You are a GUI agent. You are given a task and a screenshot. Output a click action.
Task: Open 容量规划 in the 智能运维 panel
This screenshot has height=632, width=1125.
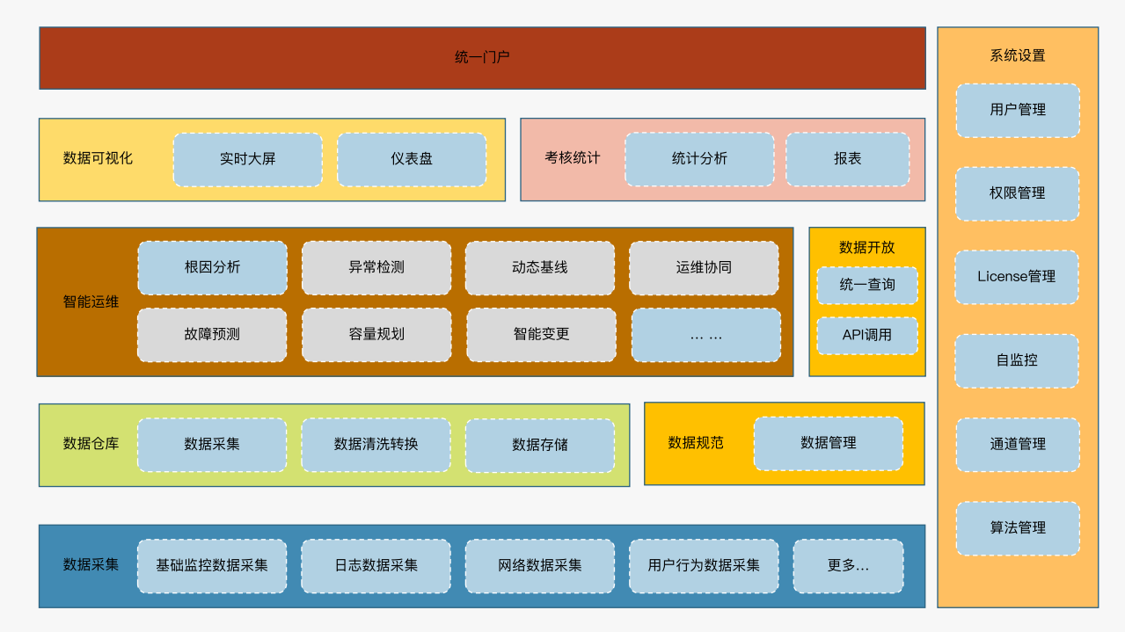(x=376, y=335)
